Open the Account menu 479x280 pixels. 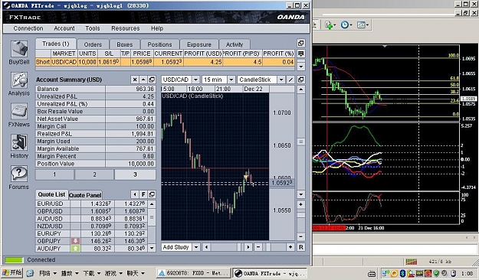(64, 28)
